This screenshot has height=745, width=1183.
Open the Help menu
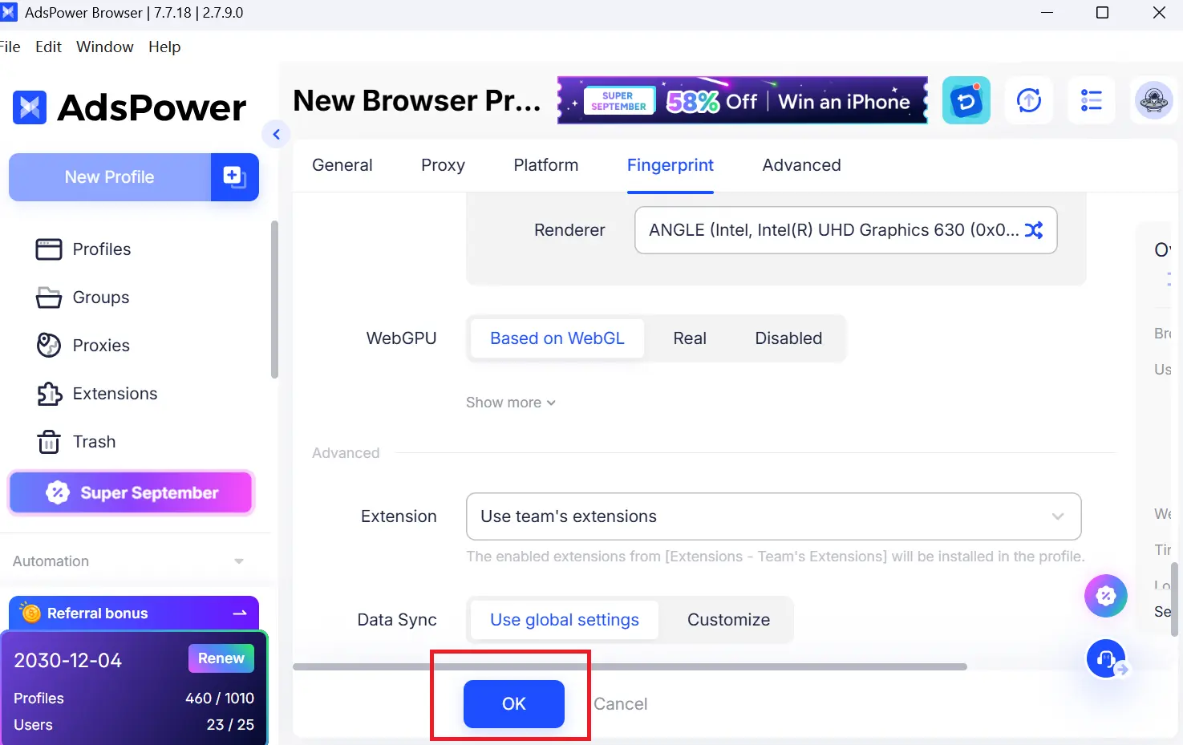[x=164, y=47]
